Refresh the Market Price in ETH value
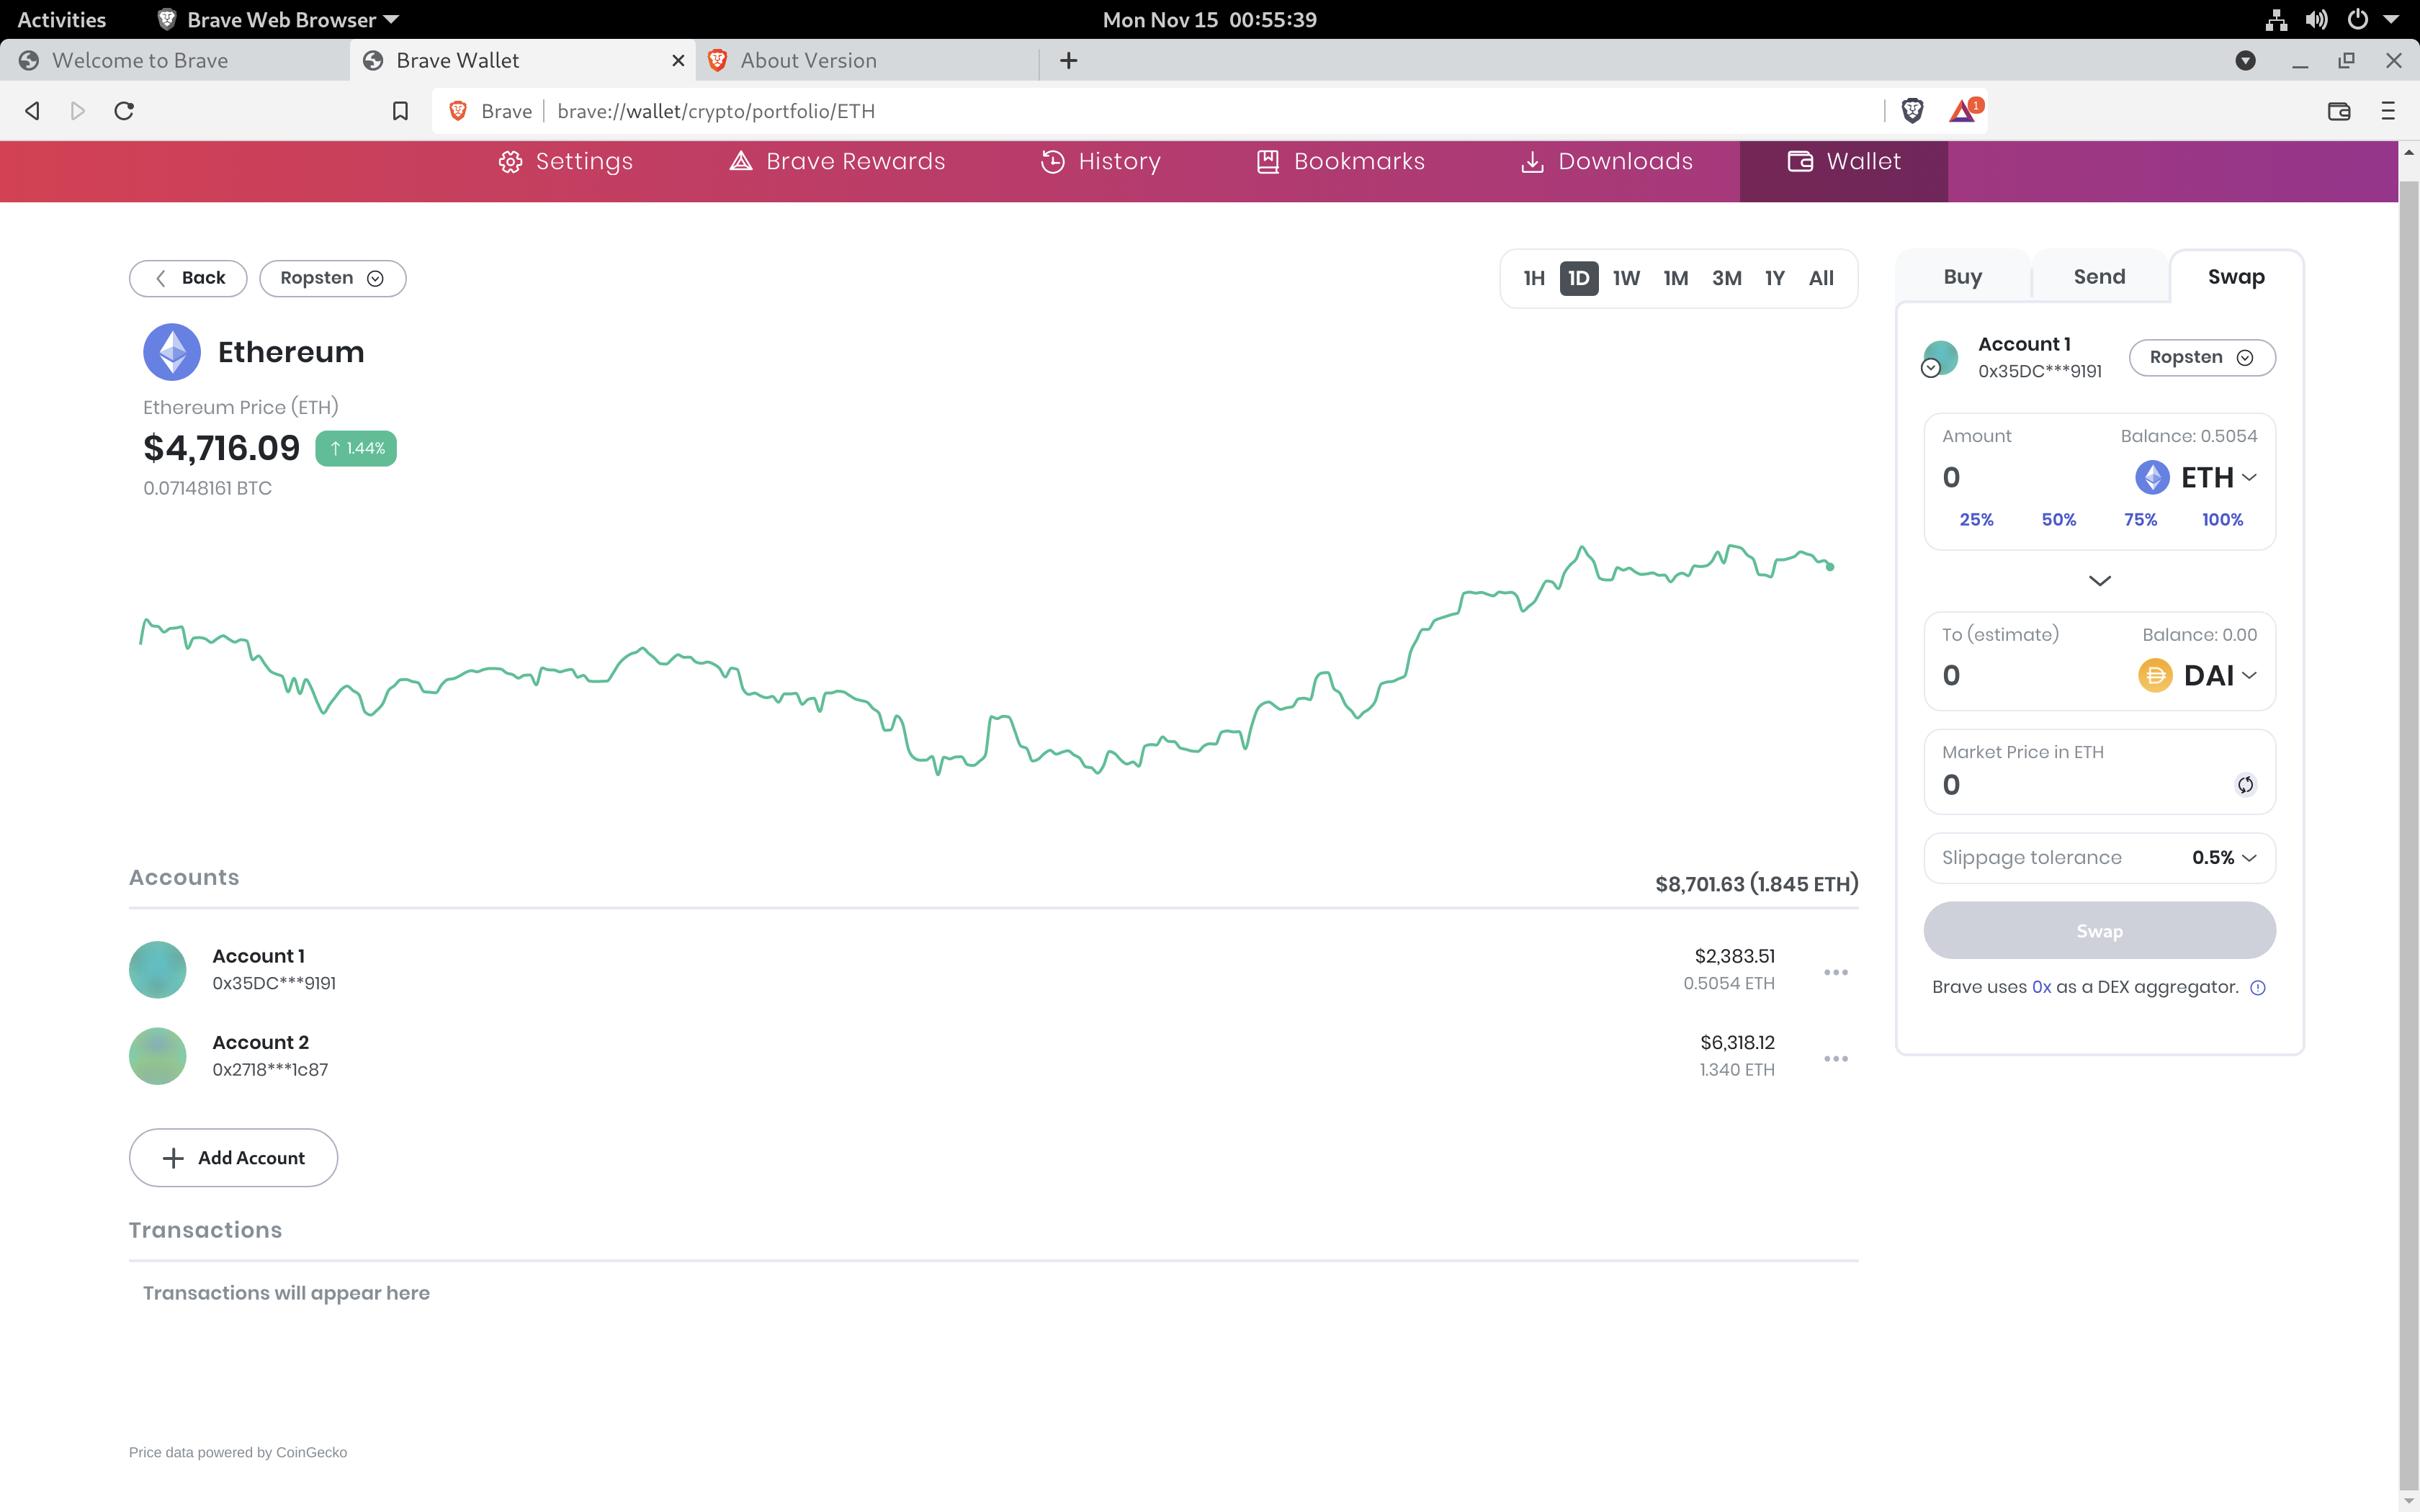This screenshot has width=2420, height=1512. (2245, 784)
